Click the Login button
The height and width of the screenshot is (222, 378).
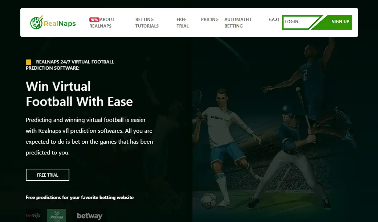[x=297, y=22]
